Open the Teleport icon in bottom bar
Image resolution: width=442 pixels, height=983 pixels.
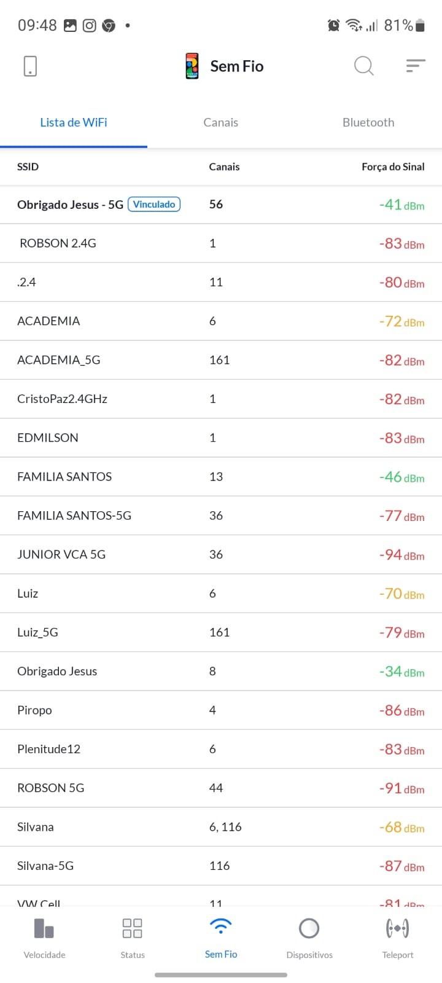[397, 928]
